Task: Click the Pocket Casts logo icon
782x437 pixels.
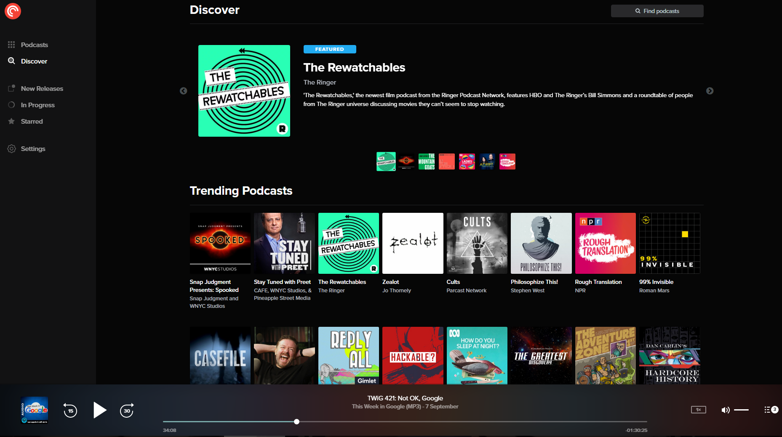Action: [13, 11]
